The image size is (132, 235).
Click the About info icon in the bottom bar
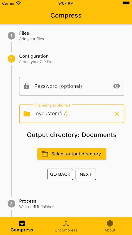(110, 224)
